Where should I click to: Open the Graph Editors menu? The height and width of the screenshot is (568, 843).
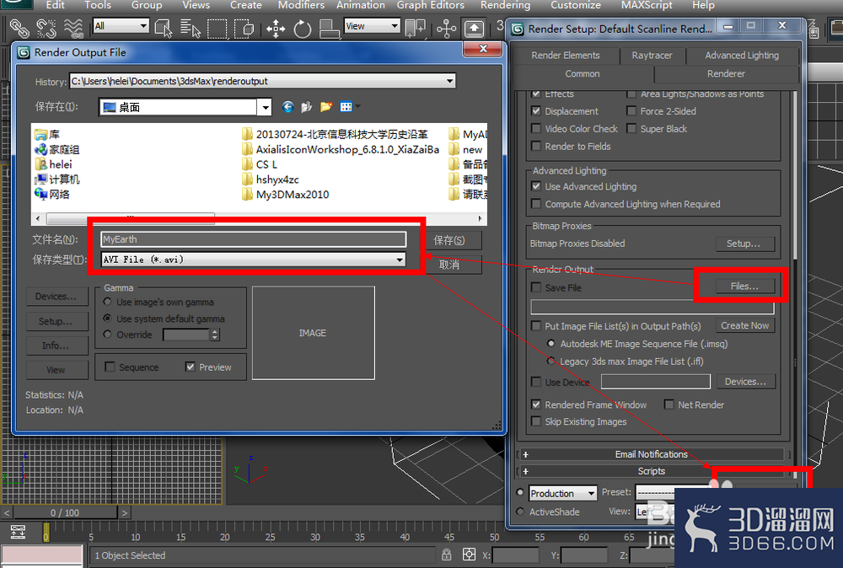coord(430,5)
